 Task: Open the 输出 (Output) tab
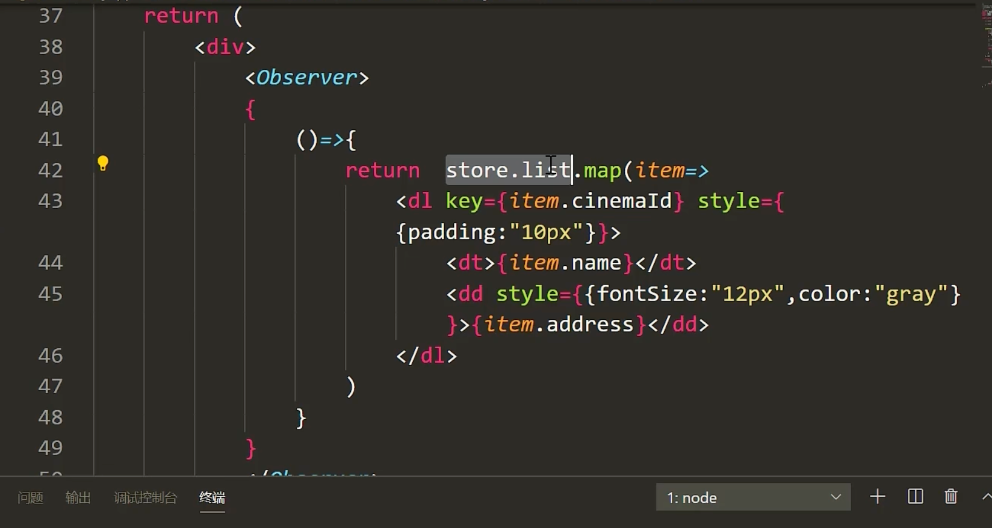tap(78, 498)
